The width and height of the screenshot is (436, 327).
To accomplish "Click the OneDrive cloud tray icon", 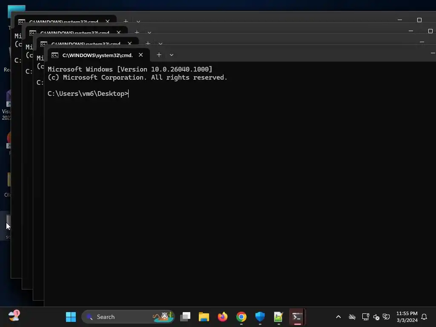I will click(x=352, y=317).
